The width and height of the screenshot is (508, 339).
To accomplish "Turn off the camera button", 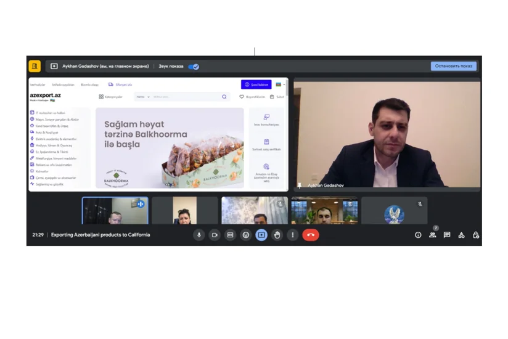I will [215, 235].
